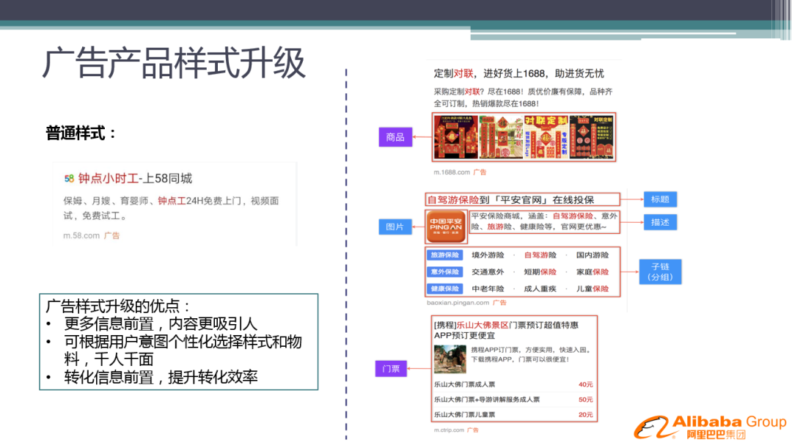The width and height of the screenshot is (792, 448).
Task: Click the 58 ad description 保姆、月嫂 text
Action: (171, 208)
